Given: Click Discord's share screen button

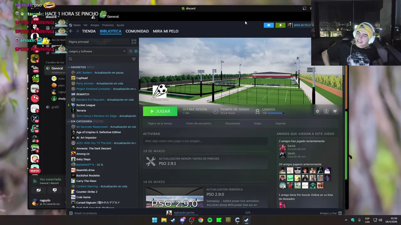Looking at the screenshot, I should [x=55, y=190].
